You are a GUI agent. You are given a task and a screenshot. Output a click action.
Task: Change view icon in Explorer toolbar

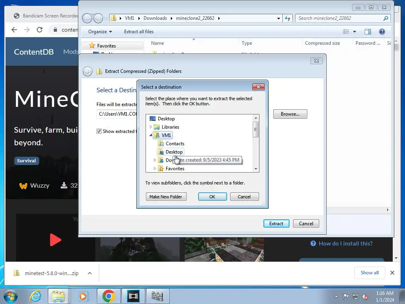pos(346,32)
